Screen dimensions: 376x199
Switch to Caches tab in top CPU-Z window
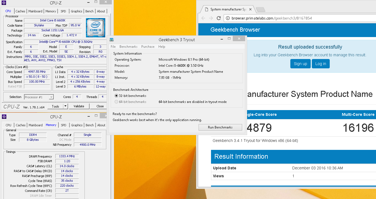[20, 11]
